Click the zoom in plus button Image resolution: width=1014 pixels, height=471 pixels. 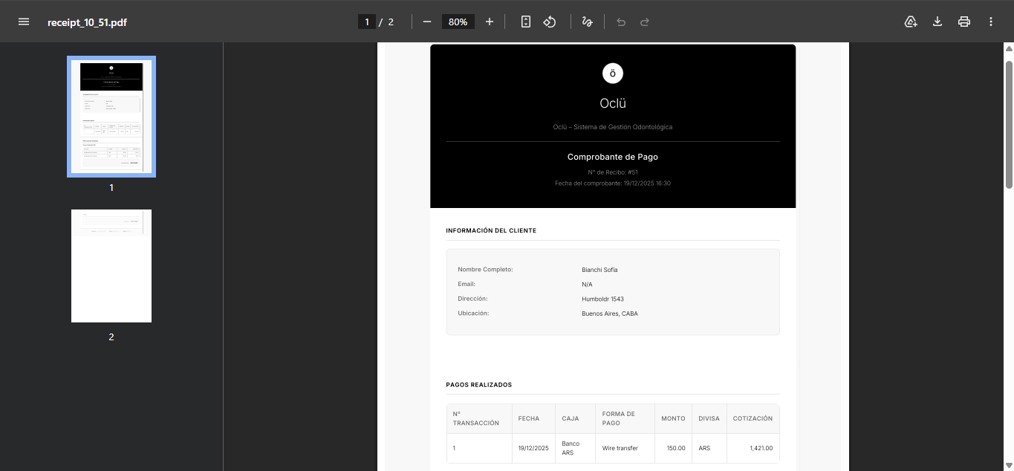tap(490, 22)
